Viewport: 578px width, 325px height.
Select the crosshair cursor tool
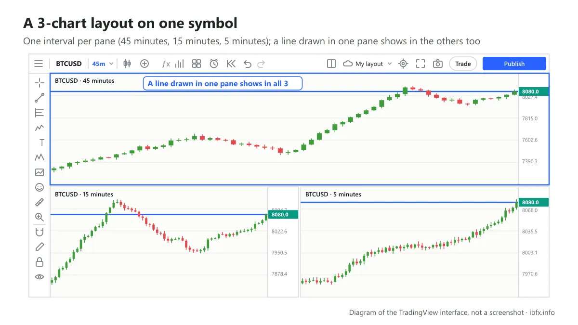(x=39, y=83)
